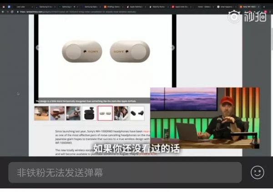
Task: Follow the orange link after 'headphones have been'
Action: point(147,131)
